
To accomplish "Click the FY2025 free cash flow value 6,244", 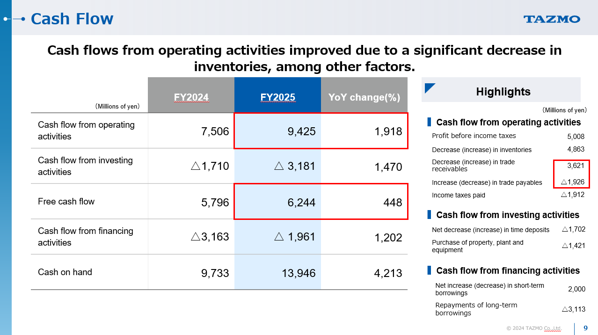I will coord(301,203).
